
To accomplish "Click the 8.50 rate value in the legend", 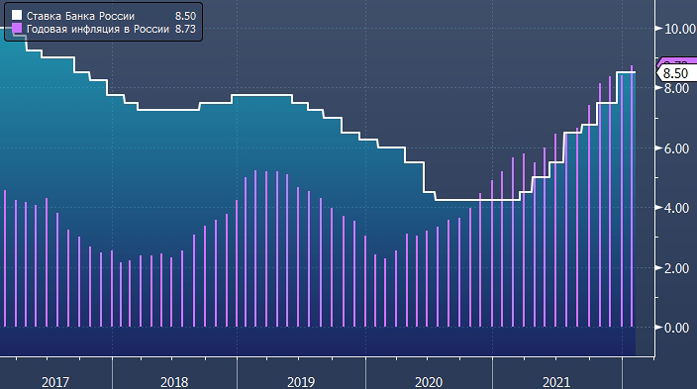I will (x=185, y=16).
